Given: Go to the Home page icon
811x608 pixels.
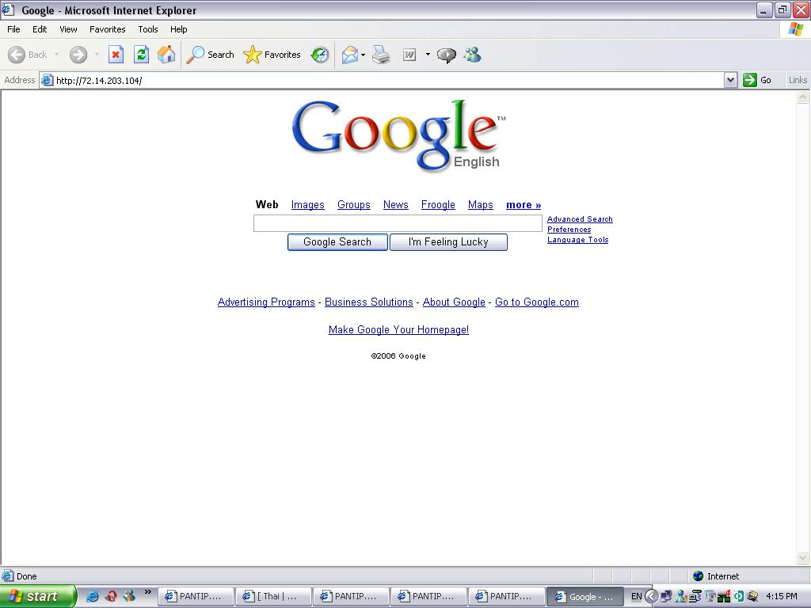Looking at the screenshot, I should (166, 55).
